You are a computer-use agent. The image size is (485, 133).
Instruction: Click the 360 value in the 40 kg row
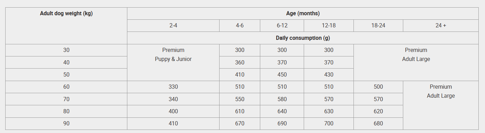(x=240, y=62)
